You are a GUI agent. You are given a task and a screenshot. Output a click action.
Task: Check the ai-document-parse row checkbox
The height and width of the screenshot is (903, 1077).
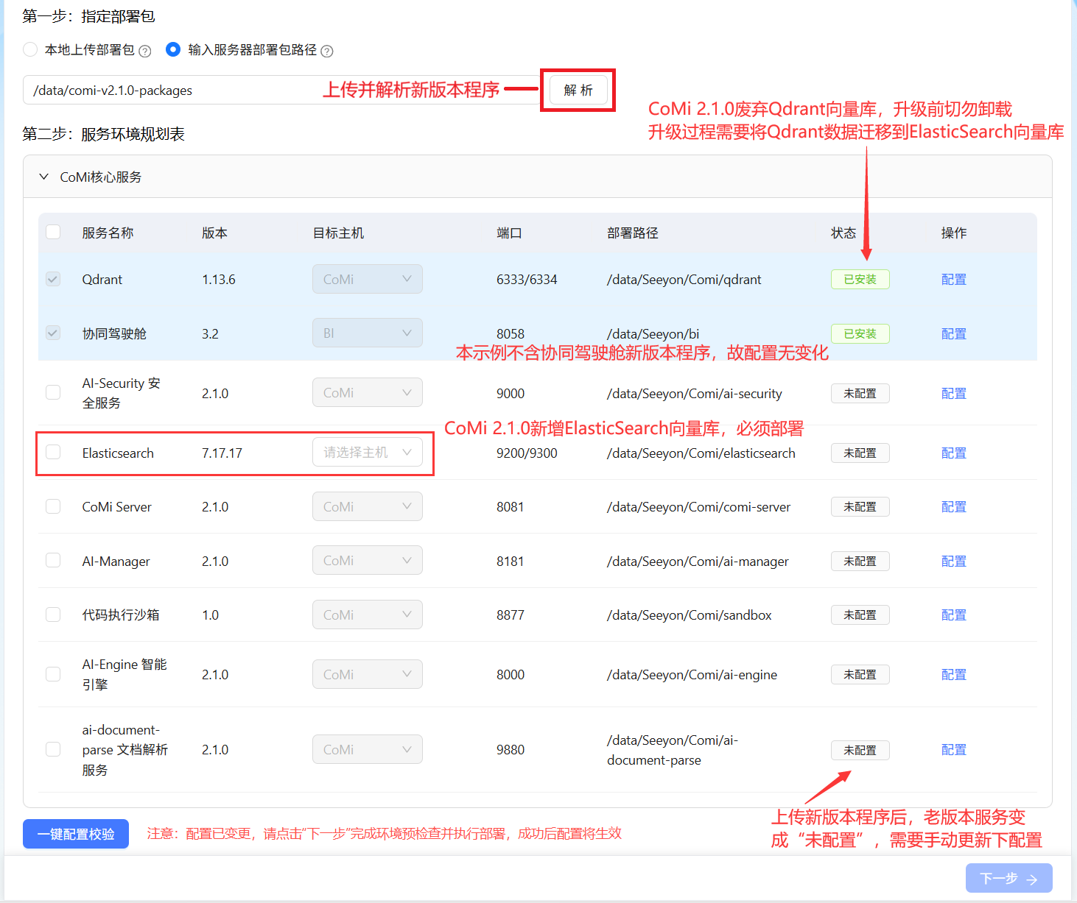click(53, 749)
